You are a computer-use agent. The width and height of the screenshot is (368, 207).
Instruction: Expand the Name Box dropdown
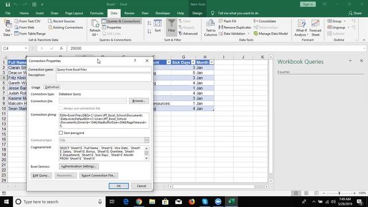pyautogui.click(x=26, y=48)
